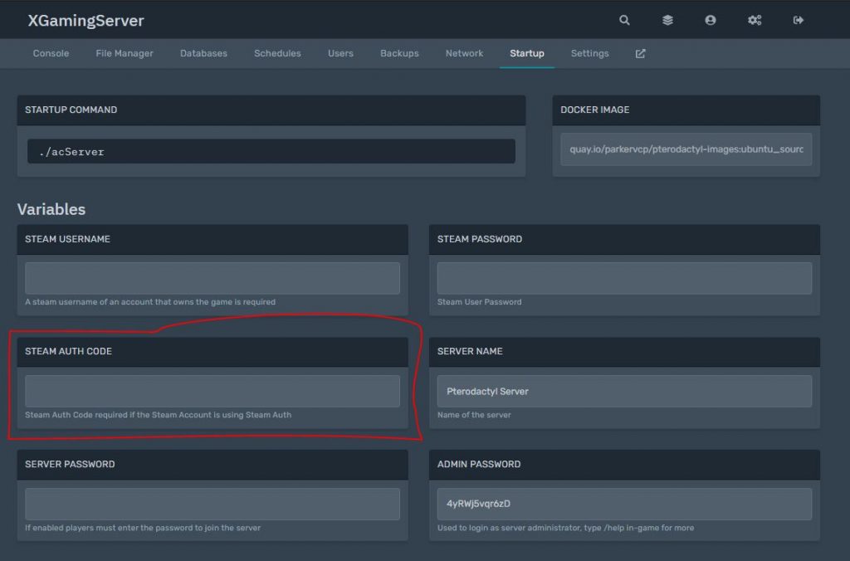Focus the Steam Password input field
850x561 pixels.
624,278
